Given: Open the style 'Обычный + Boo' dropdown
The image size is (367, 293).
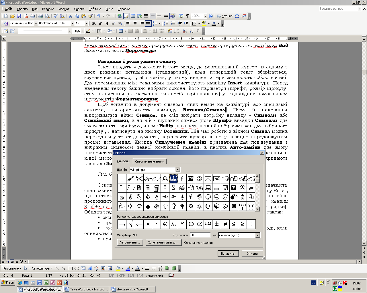Looking at the screenshot, I should tap(36, 23).
